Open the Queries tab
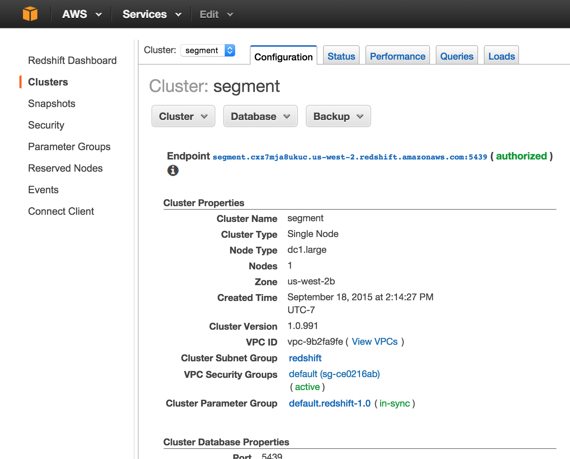570x459 pixels. point(457,56)
